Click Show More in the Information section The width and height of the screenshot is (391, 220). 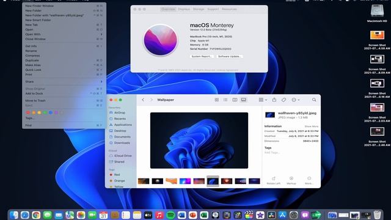point(312,127)
